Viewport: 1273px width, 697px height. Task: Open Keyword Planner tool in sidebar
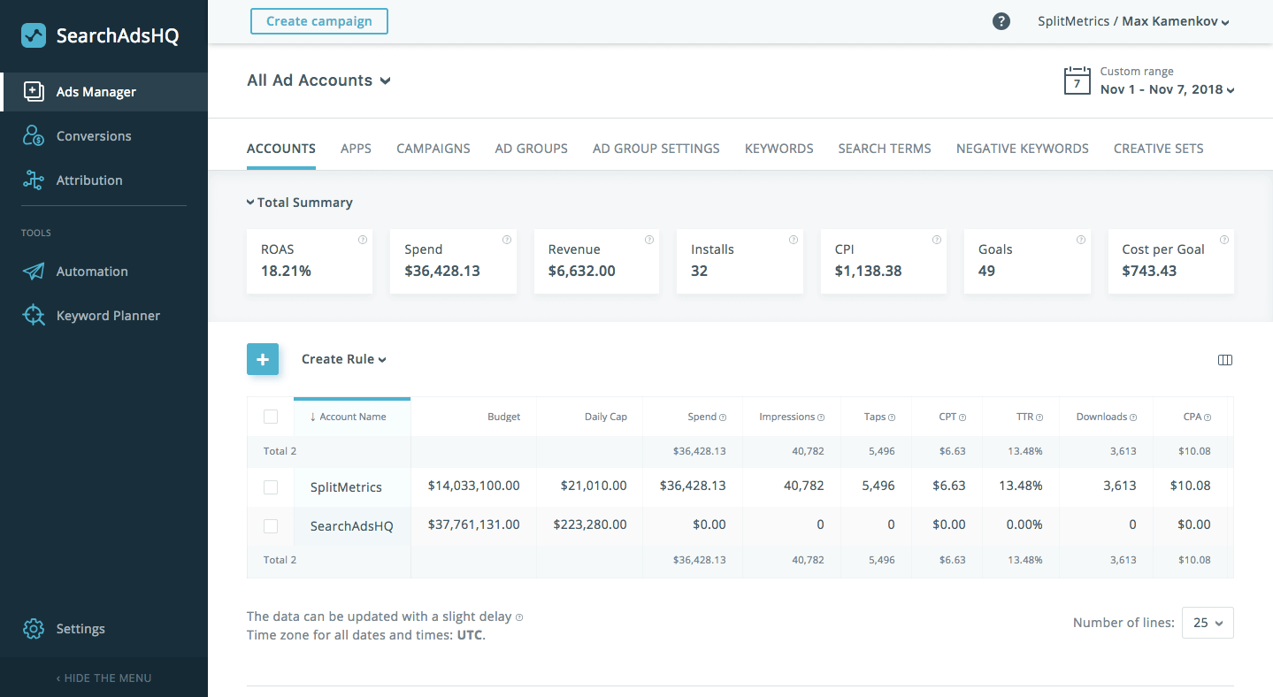[107, 316]
